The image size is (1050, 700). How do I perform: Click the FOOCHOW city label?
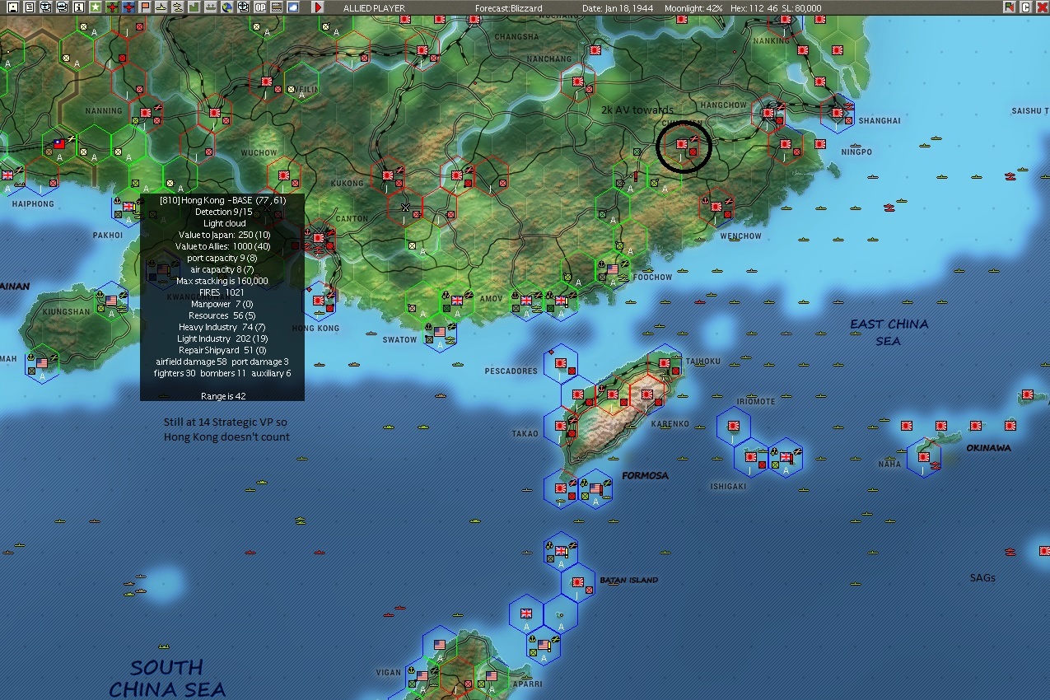click(652, 278)
